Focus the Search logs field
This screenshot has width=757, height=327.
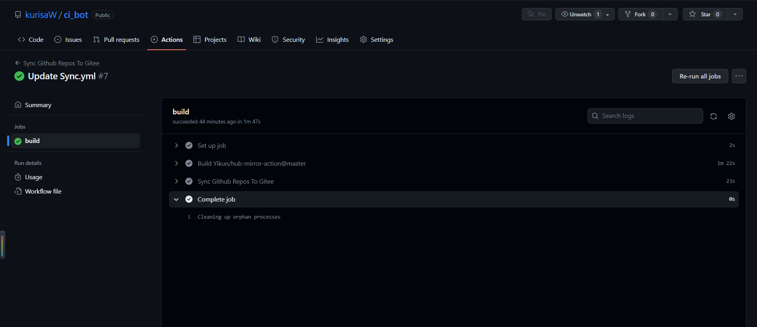click(x=645, y=116)
